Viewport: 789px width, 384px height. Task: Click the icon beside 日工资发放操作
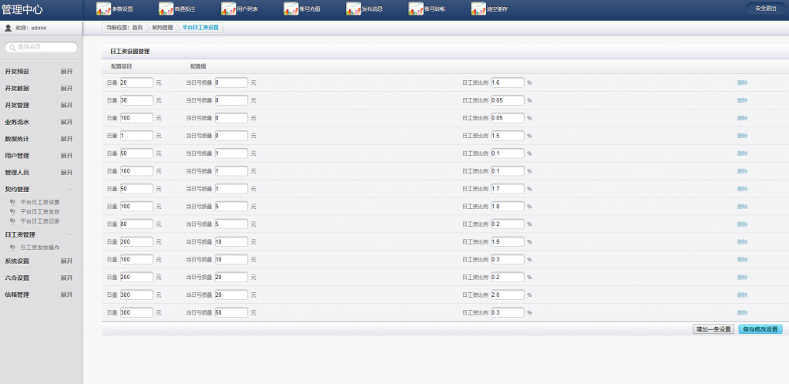coord(13,248)
